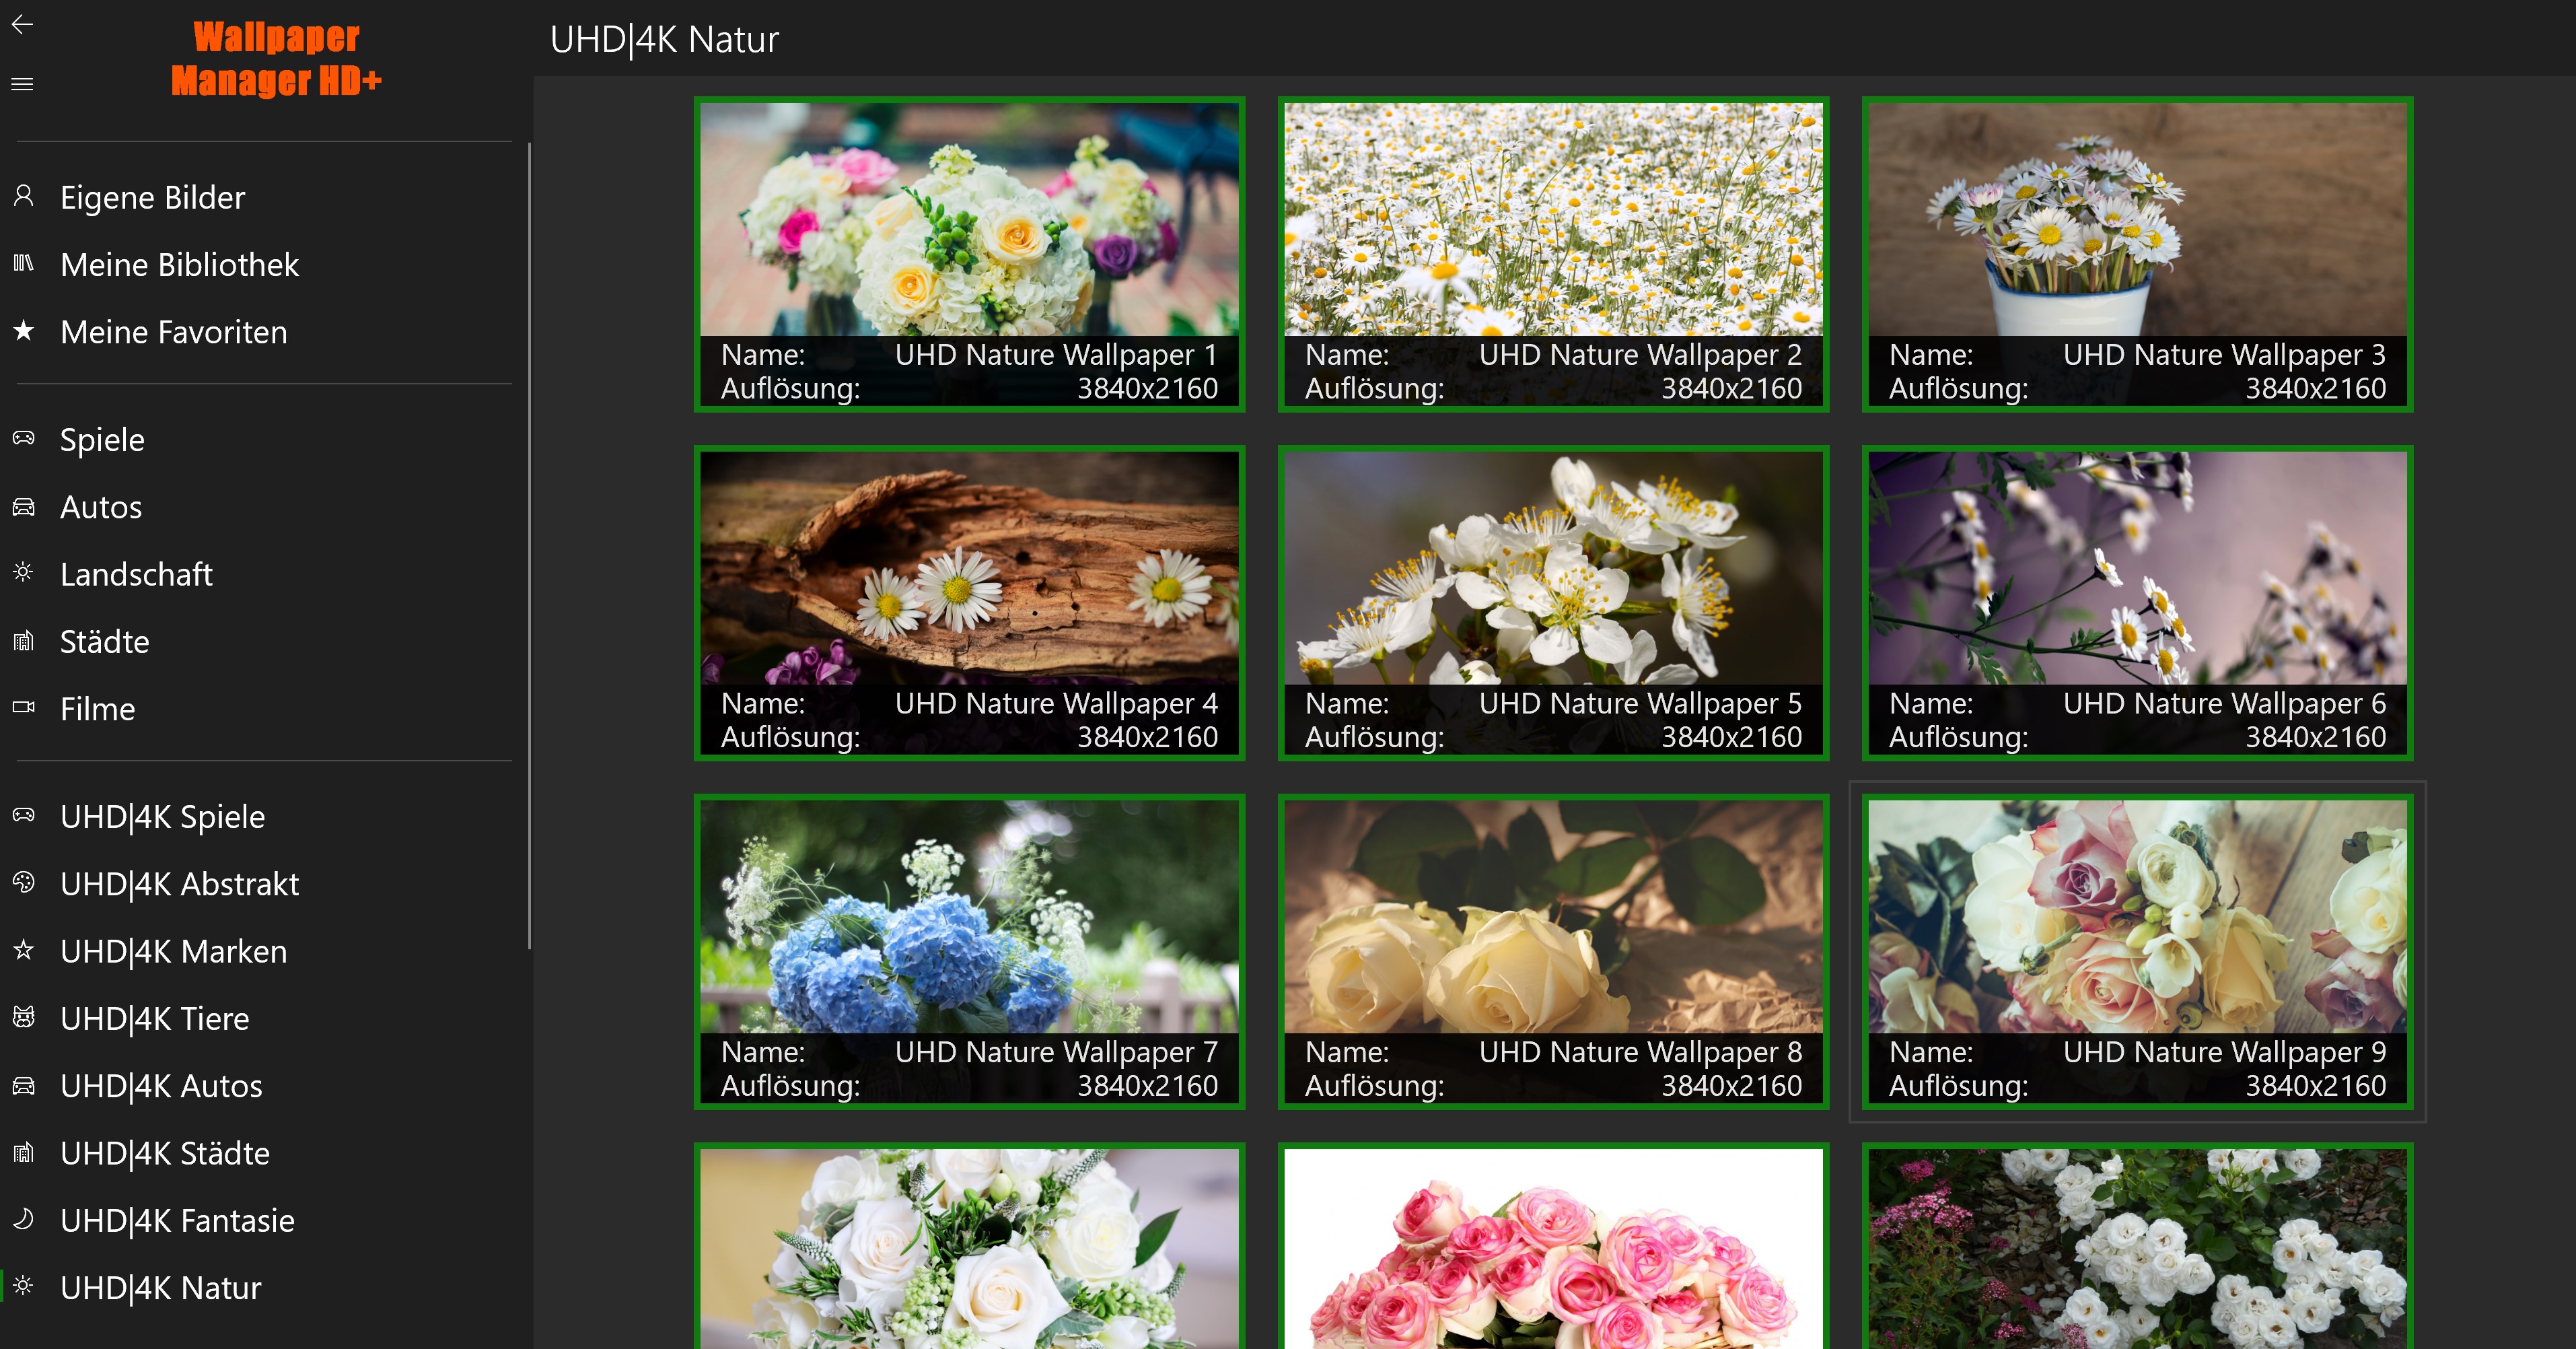Click the animal face icon for UHD|4K Tiere

tap(24, 1017)
